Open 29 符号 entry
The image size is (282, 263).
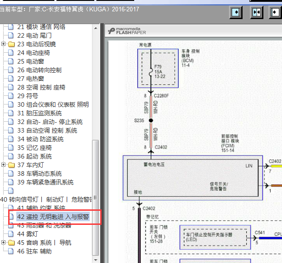tap(28, 96)
